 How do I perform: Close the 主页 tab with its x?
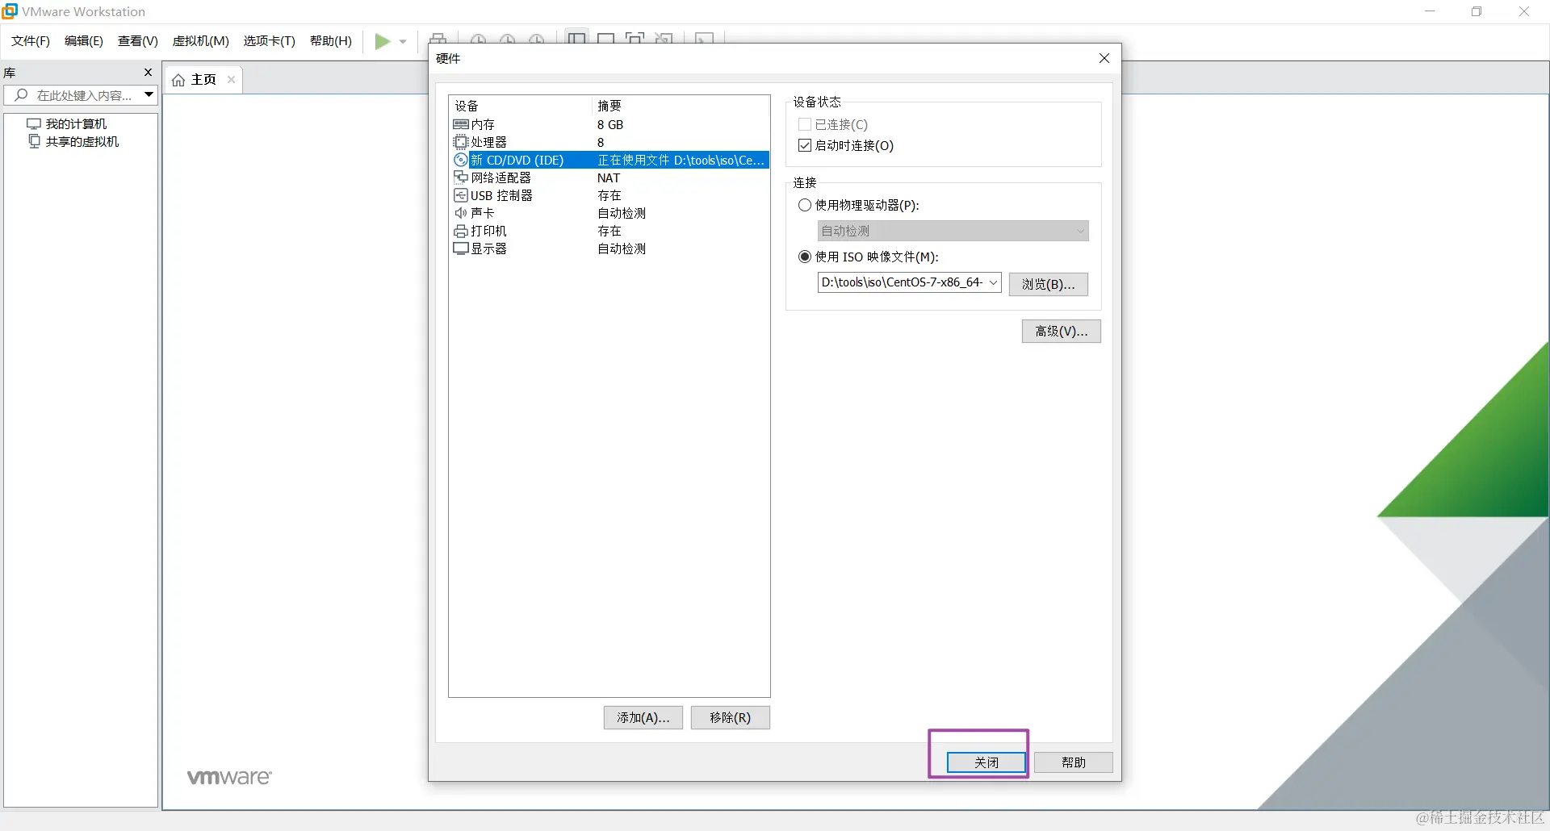point(231,79)
